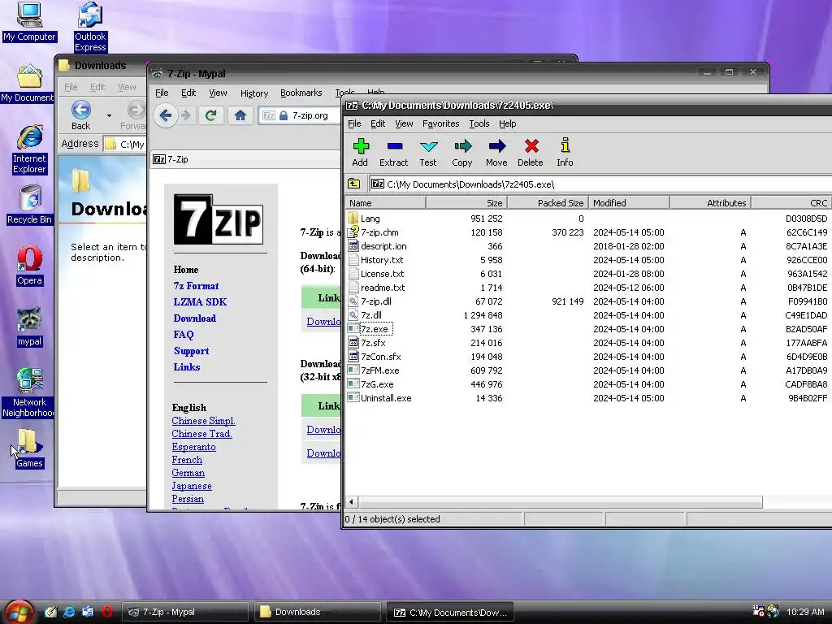Select the 7-Zip browser tab in Mypal
This screenshot has height=624, width=832.
[244, 159]
